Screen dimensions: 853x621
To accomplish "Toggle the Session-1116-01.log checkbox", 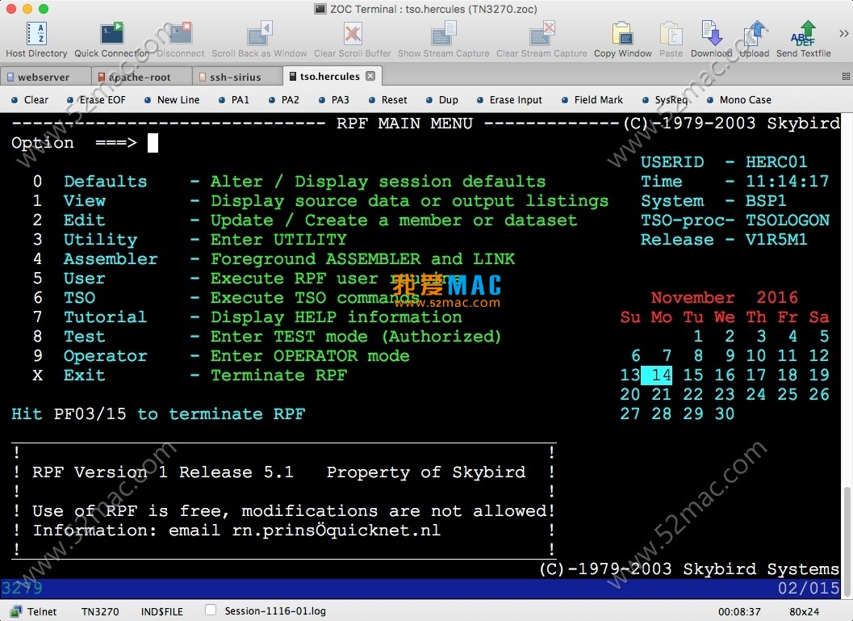I will click(x=211, y=611).
